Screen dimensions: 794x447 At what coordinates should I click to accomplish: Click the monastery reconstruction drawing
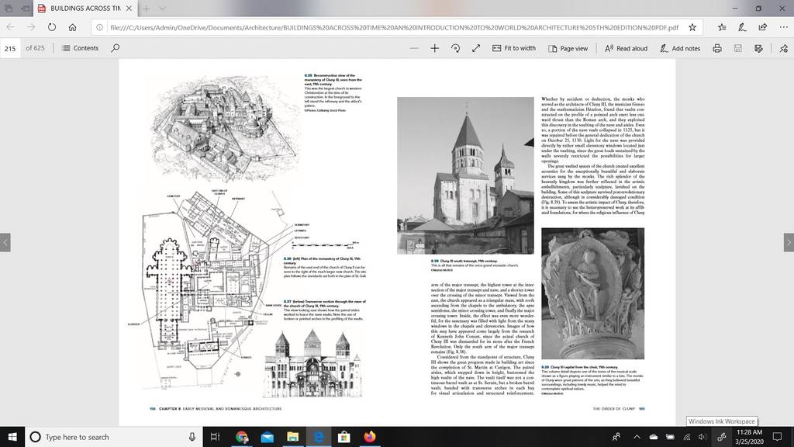pos(223,128)
